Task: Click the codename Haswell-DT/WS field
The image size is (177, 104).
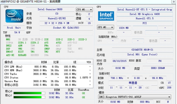Action: pos(57,18)
